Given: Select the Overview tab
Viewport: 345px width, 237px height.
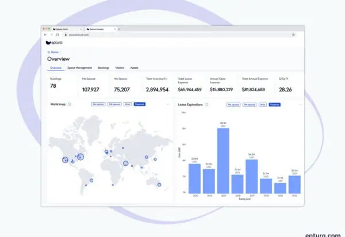Looking at the screenshot, I should (56, 68).
